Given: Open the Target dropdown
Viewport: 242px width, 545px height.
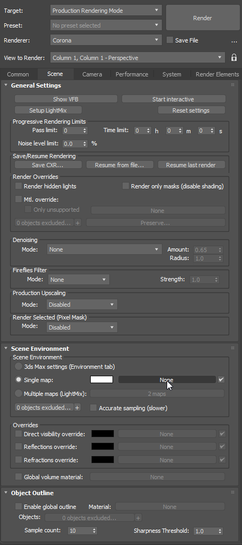Looking at the screenshot, I should click(106, 11).
